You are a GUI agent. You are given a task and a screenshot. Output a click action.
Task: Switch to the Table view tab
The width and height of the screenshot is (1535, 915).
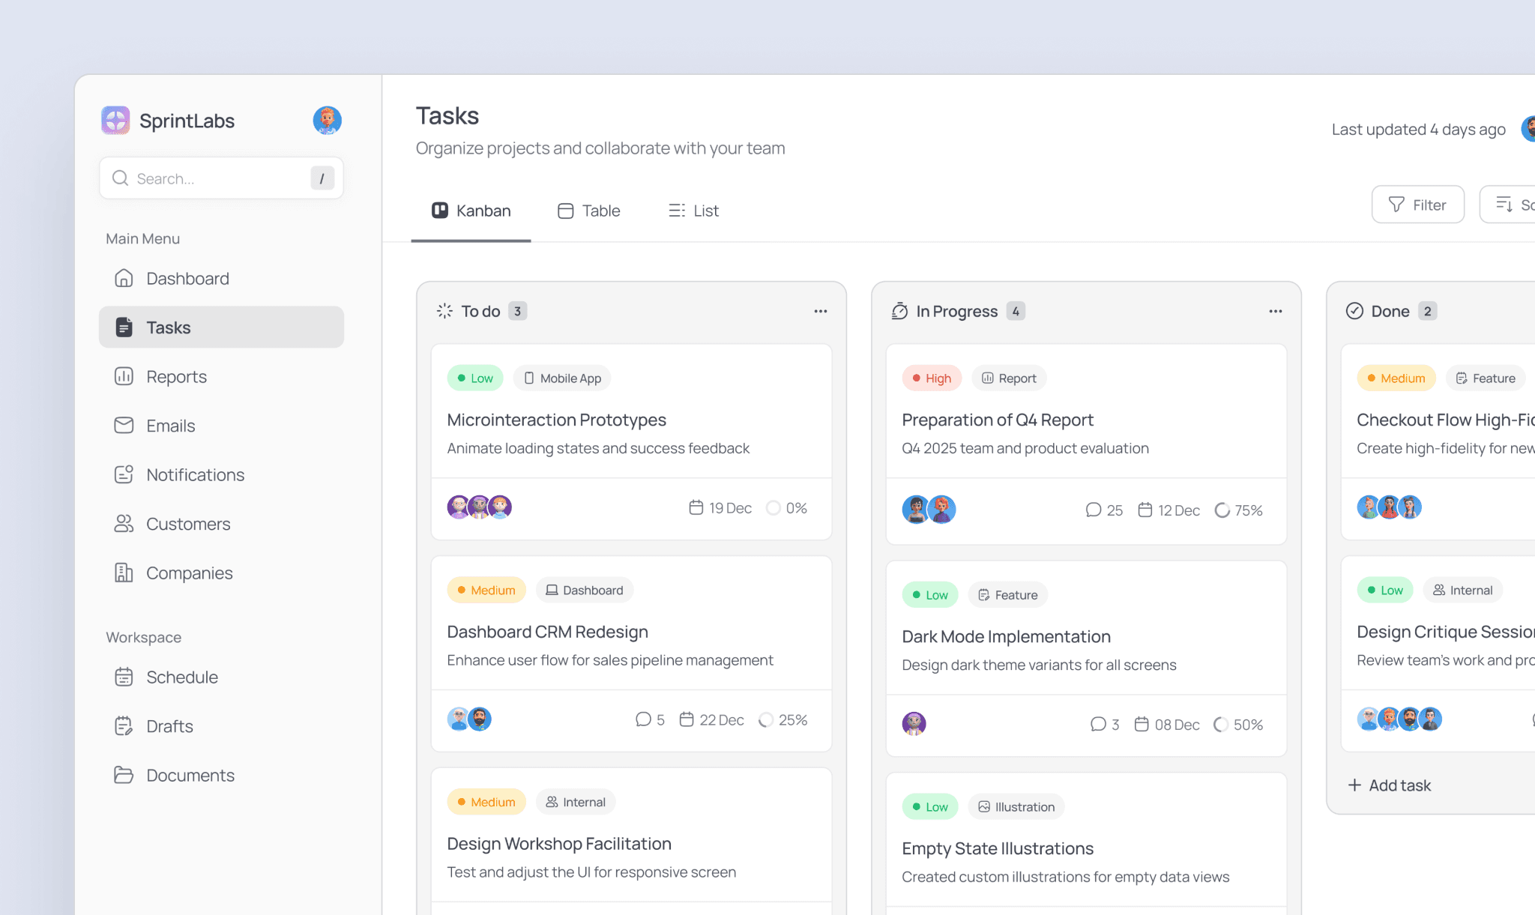coord(589,211)
